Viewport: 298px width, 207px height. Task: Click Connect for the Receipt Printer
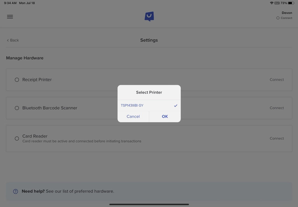click(277, 80)
